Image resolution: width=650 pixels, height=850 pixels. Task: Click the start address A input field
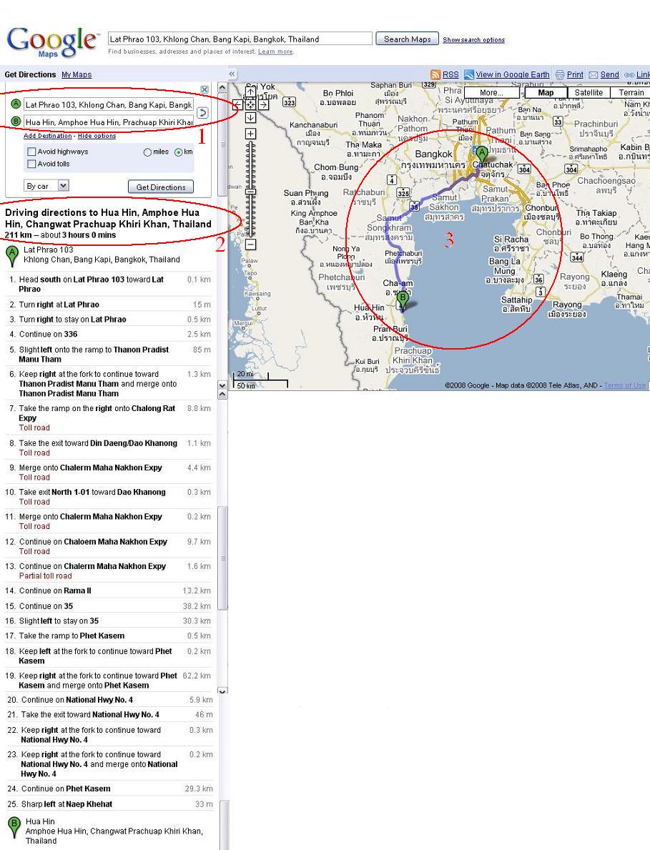[109, 104]
